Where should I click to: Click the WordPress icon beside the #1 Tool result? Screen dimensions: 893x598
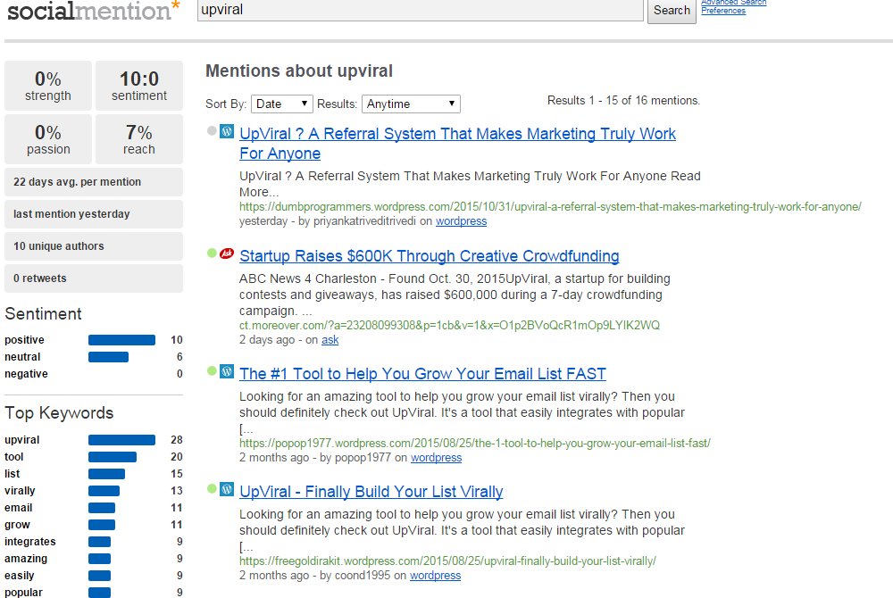coord(227,371)
